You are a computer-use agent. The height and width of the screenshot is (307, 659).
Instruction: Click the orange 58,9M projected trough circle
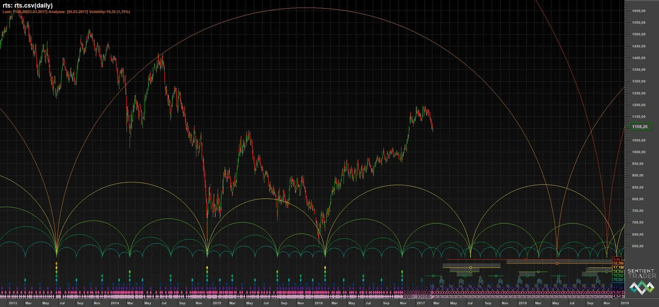[x=557, y=264]
